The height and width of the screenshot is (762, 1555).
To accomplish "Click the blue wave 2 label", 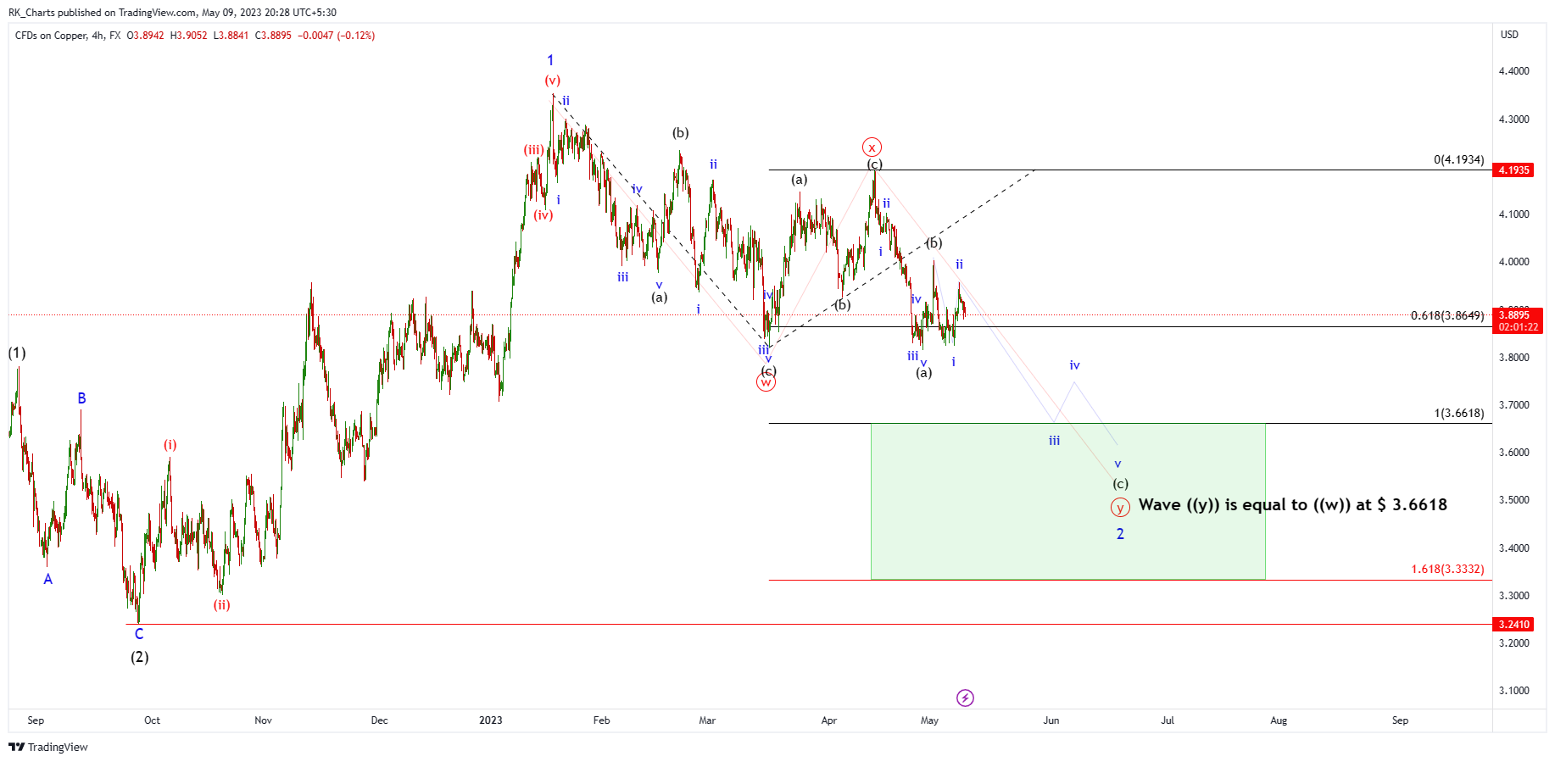I will (x=1120, y=534).
